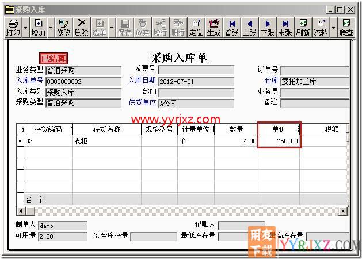Open the dropdown arrow next to 流转
The width and height of the screenshot is (362, 259).
point(333,28)
